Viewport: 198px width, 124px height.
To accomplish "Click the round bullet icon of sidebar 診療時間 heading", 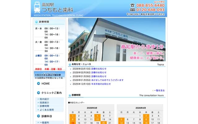I will 37,22.
